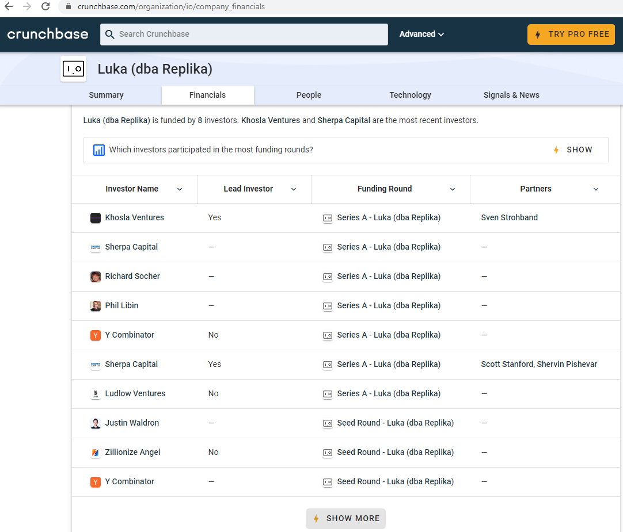
Task: Click Show for the investors question
Action: [x=573, y=150]
